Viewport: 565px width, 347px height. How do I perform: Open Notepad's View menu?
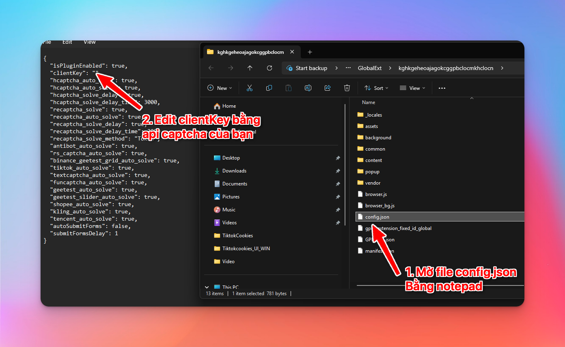90,42
